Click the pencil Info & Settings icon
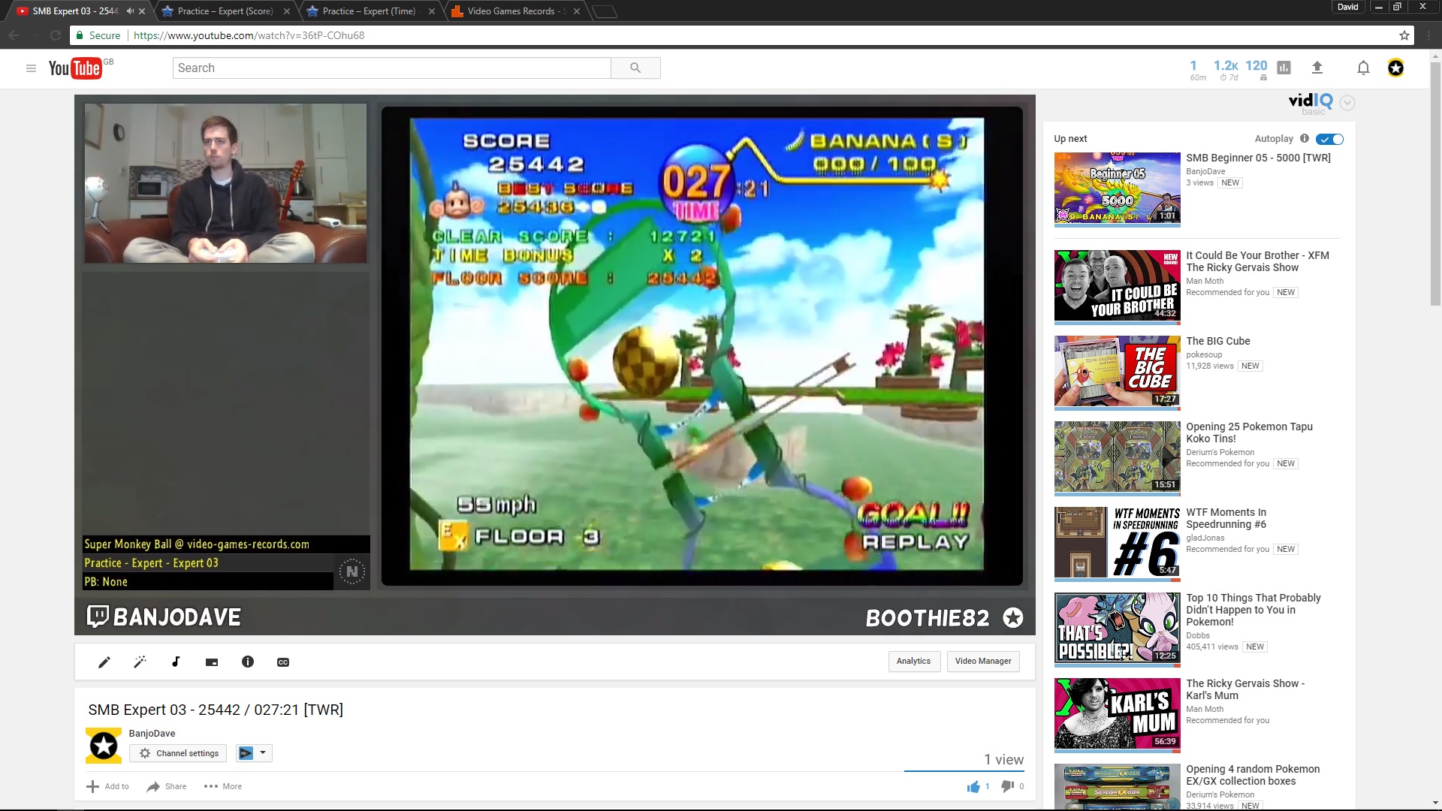Viewport: 1442px width, 811px height. click(x=104, y=662)
